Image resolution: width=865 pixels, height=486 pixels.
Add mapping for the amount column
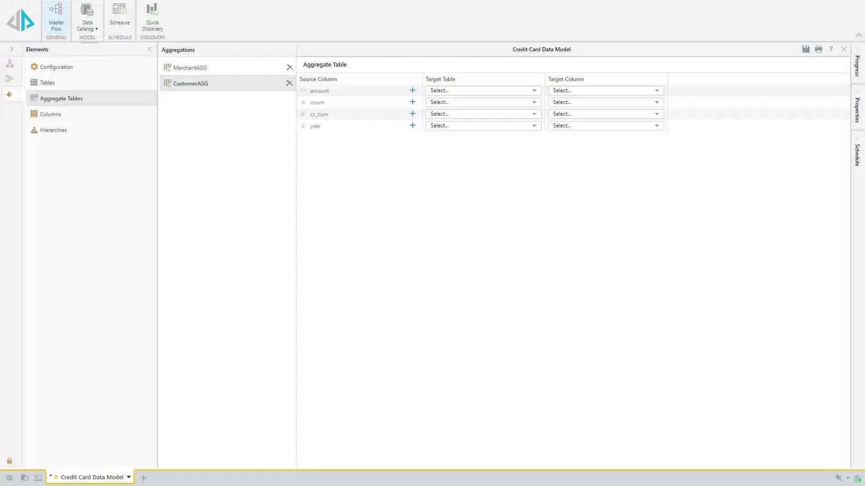(x=412, y=90)
